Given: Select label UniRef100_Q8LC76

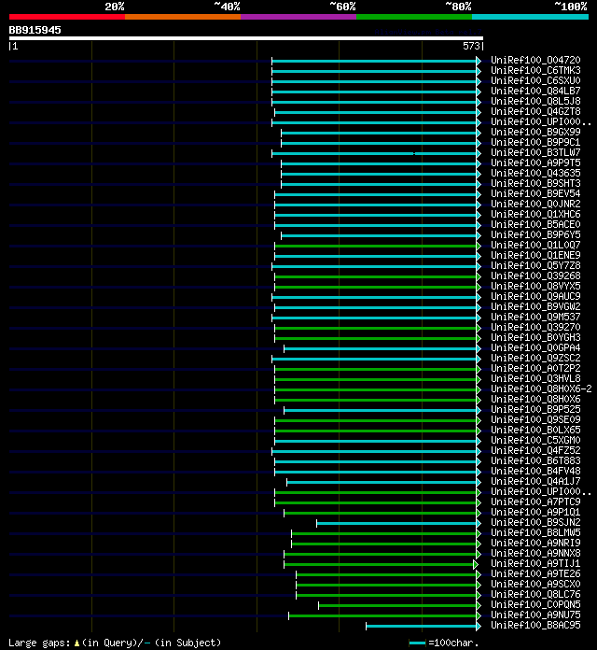Looking at the screenshot, I should pyautogui.click(x=535, y=595).
